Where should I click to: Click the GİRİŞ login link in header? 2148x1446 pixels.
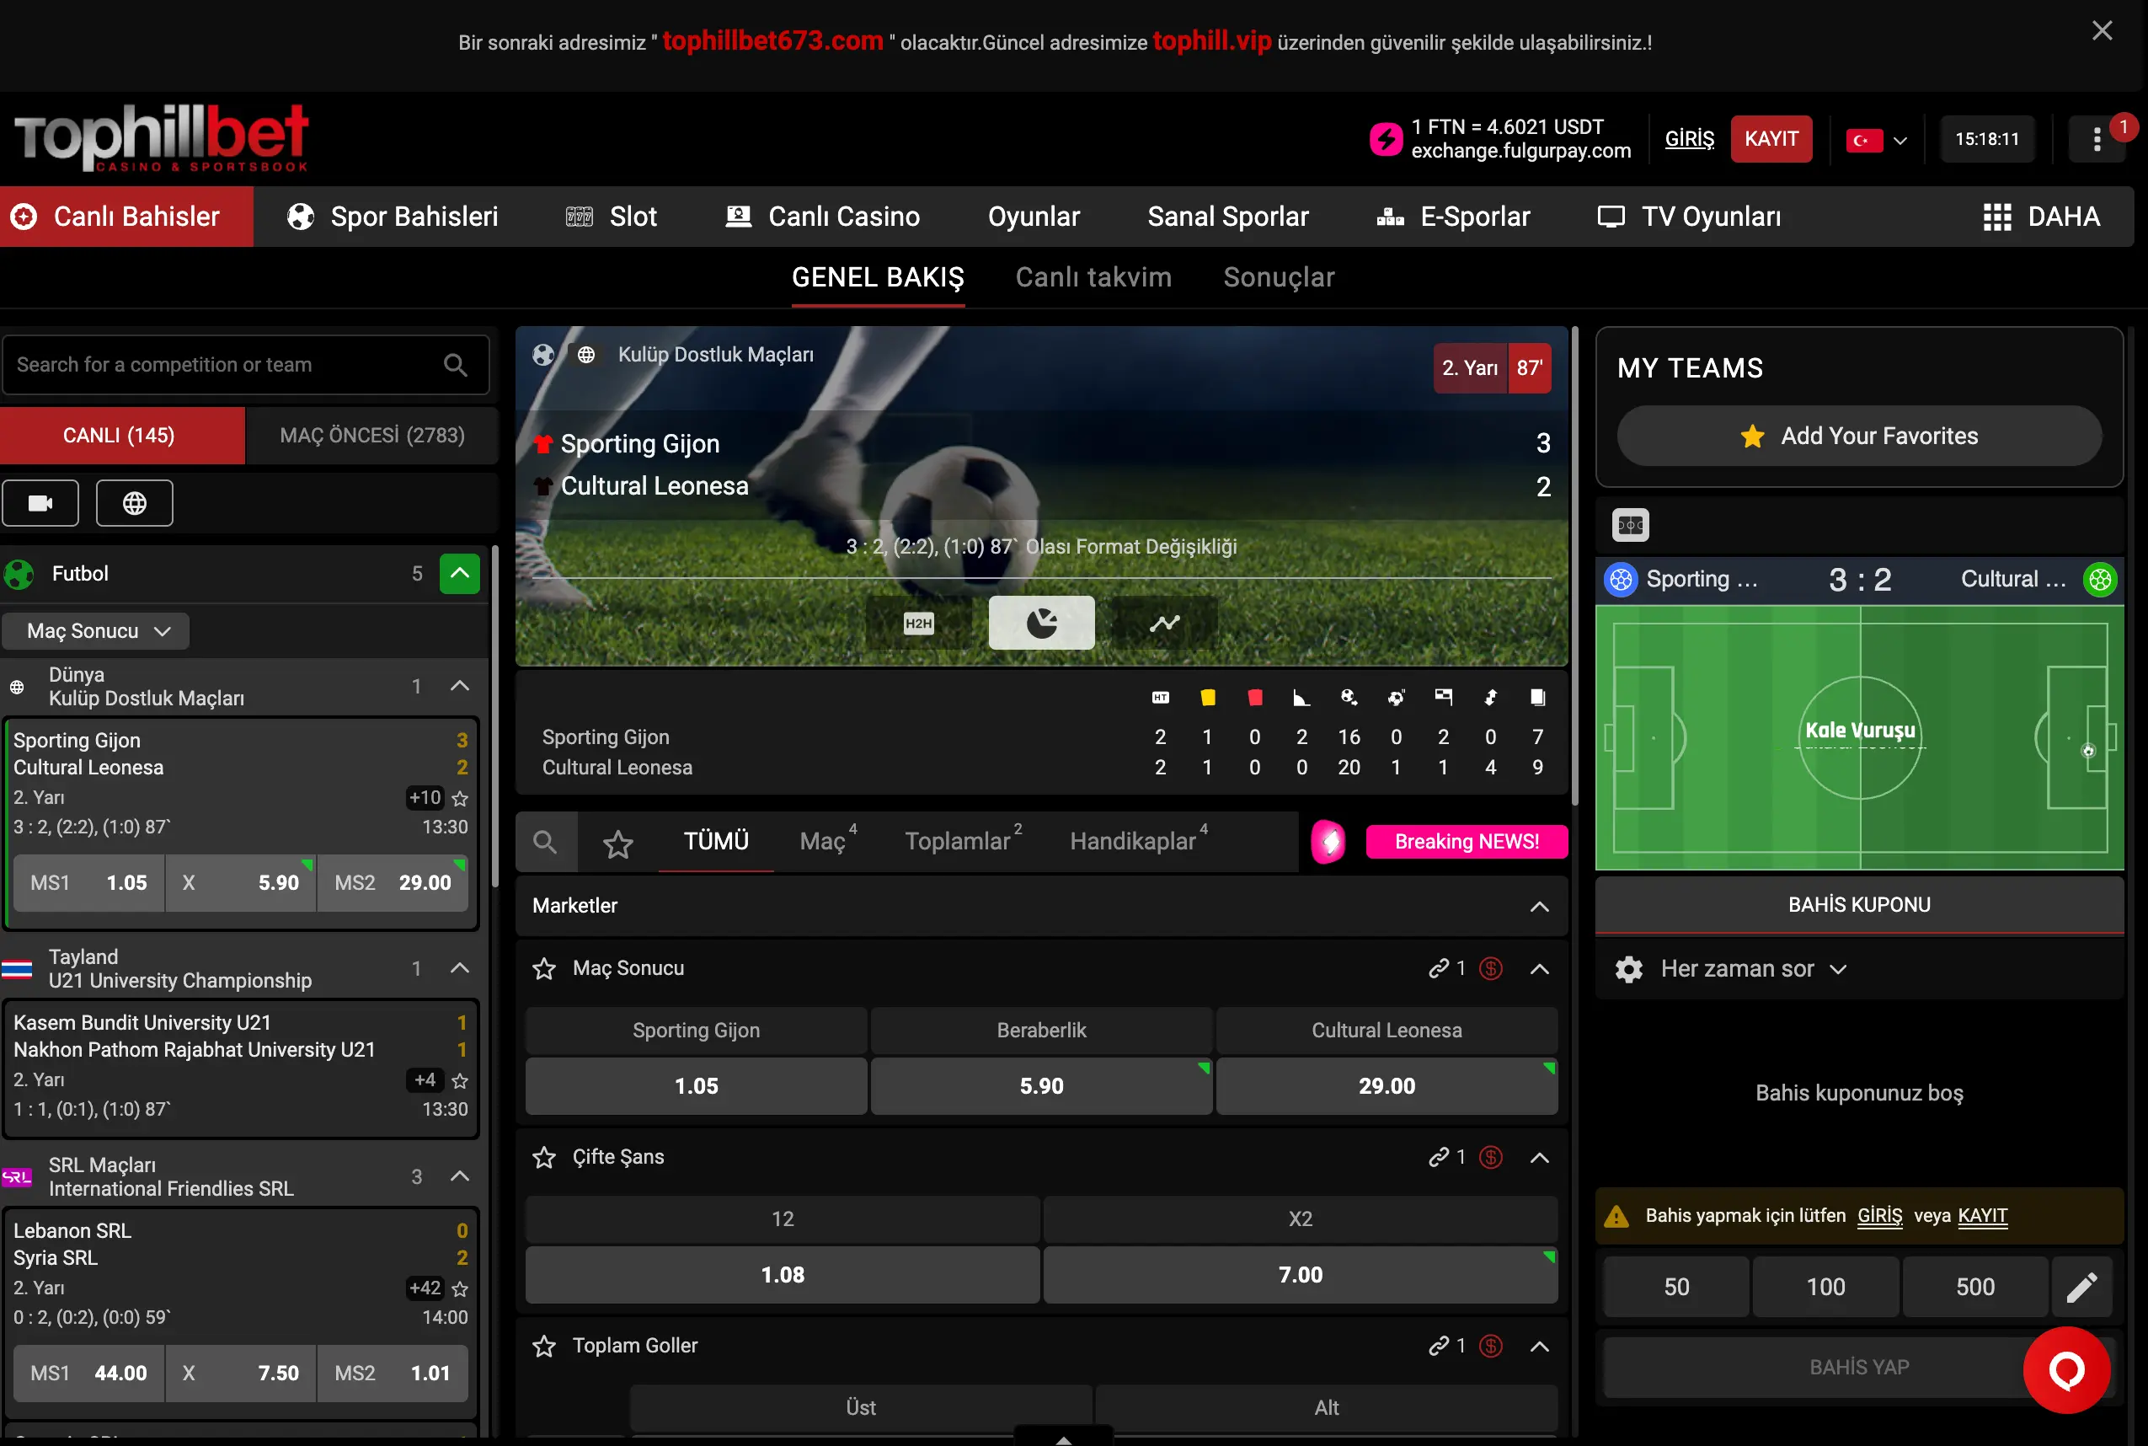tap(1689, 139)
